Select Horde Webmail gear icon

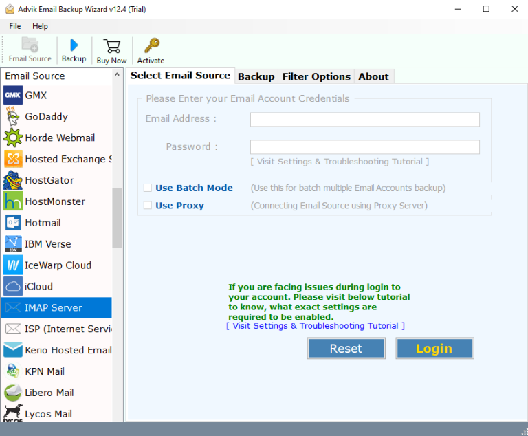point(13,138)
